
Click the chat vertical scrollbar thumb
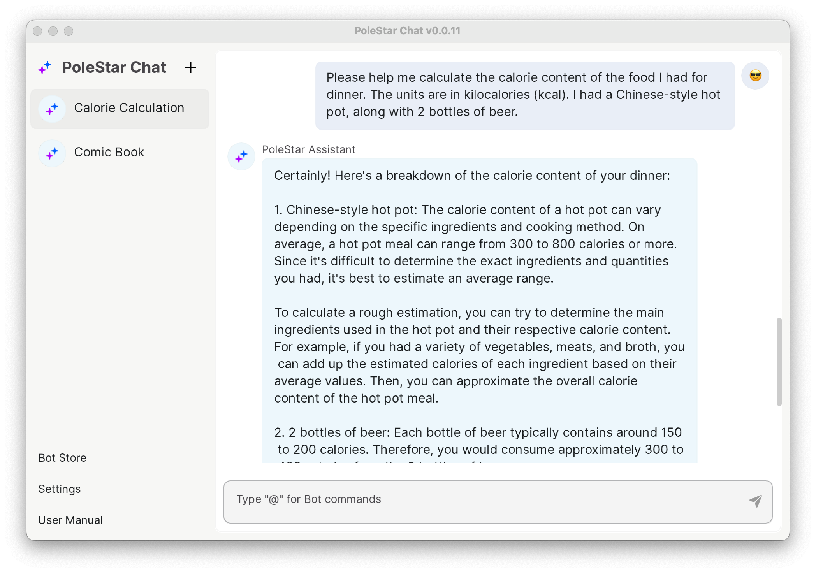click(779, 362)
